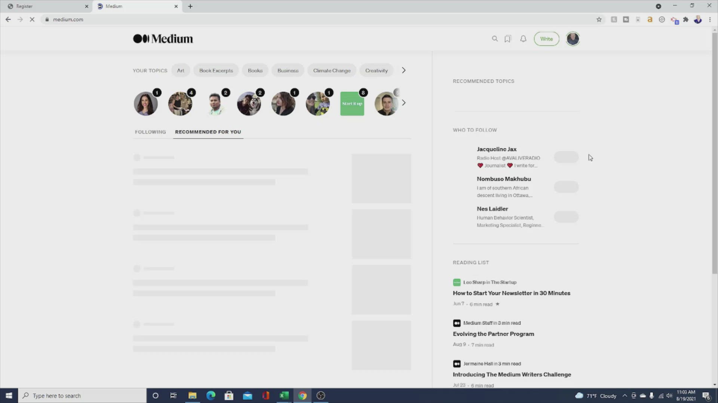This screenshot has width=718, height=403.
Task: Select the Creativity topic chip
Action: (376, 71)
